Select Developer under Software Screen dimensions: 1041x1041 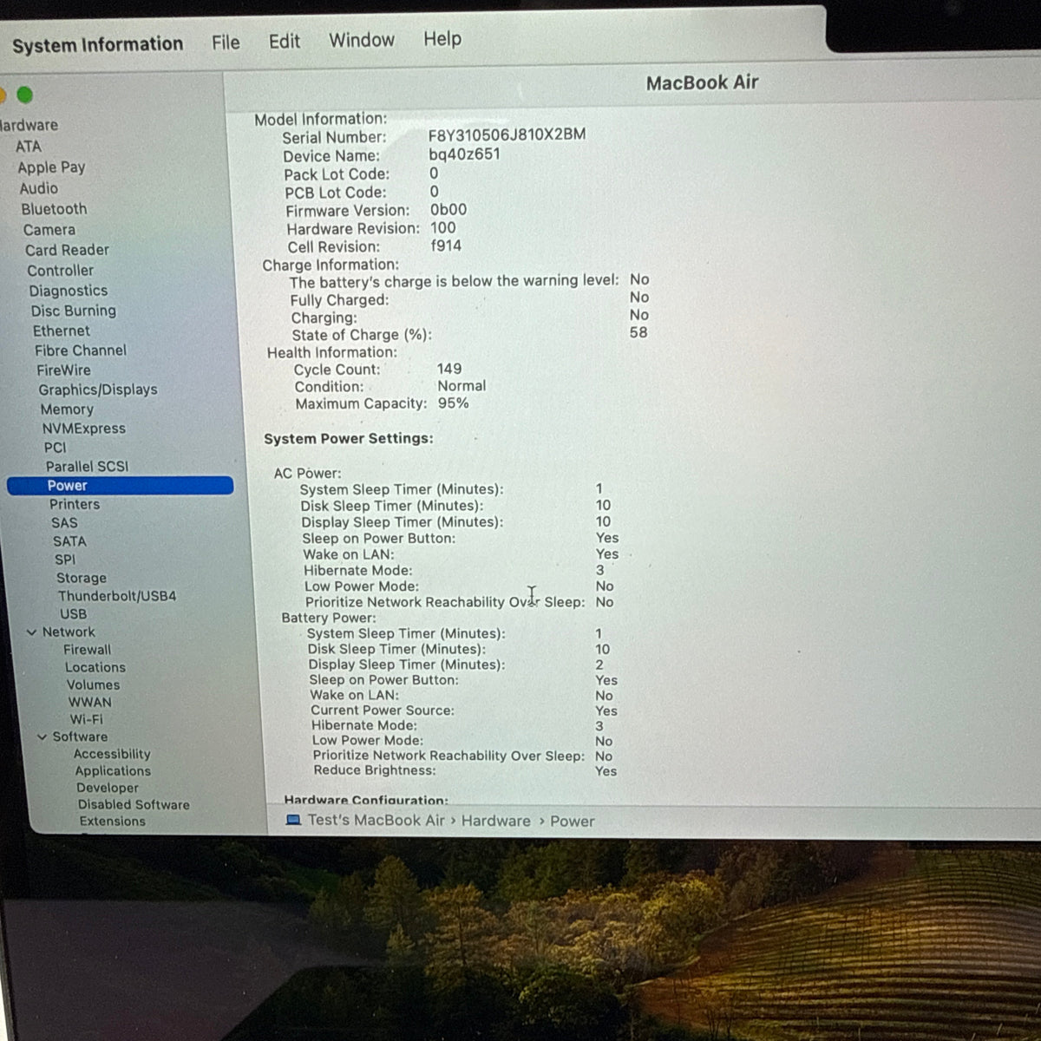108,788
